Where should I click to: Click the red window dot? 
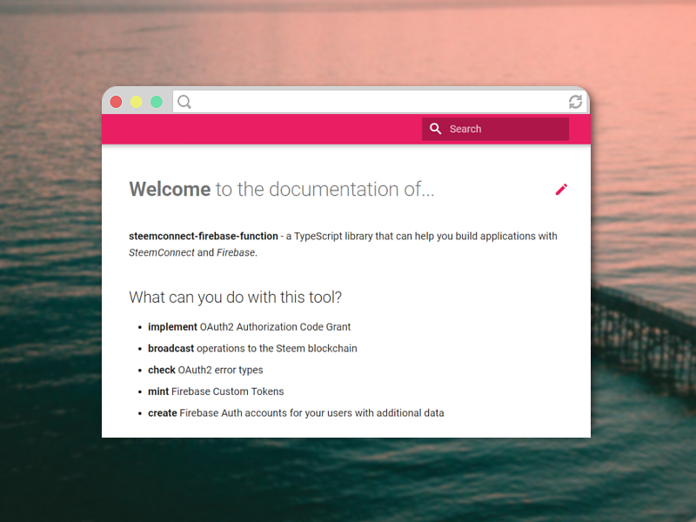[117, 102]
